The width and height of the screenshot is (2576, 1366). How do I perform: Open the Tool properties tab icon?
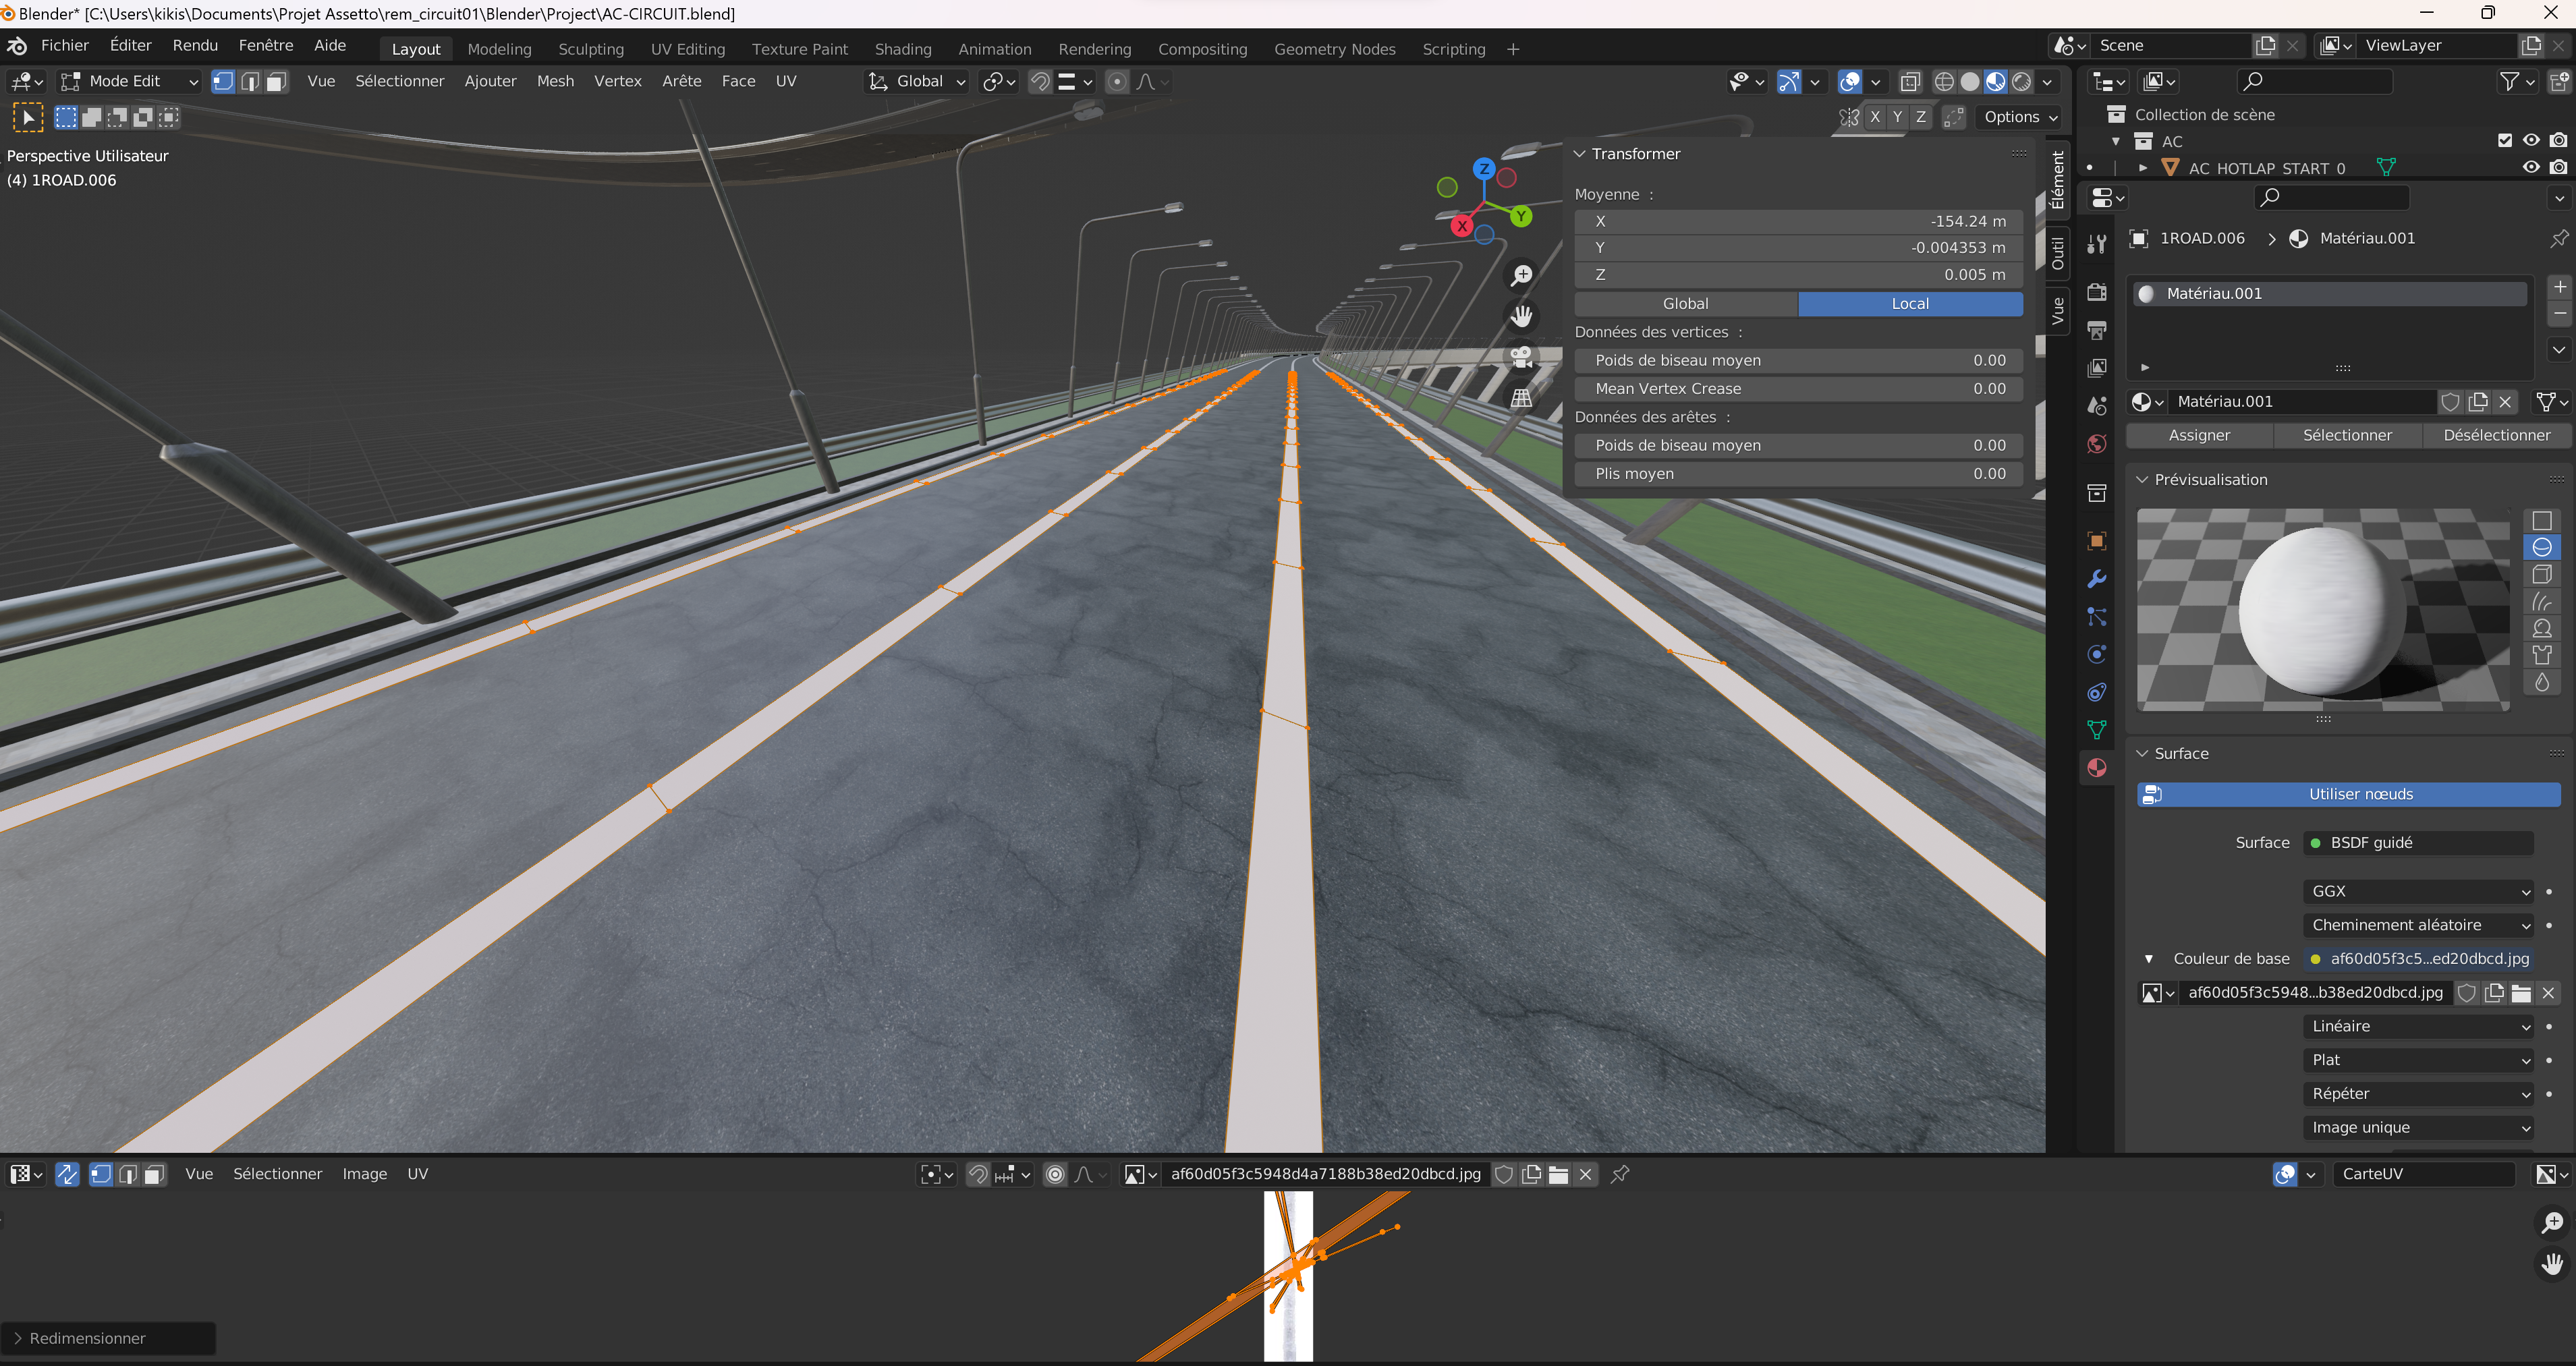coord(2097,243)
